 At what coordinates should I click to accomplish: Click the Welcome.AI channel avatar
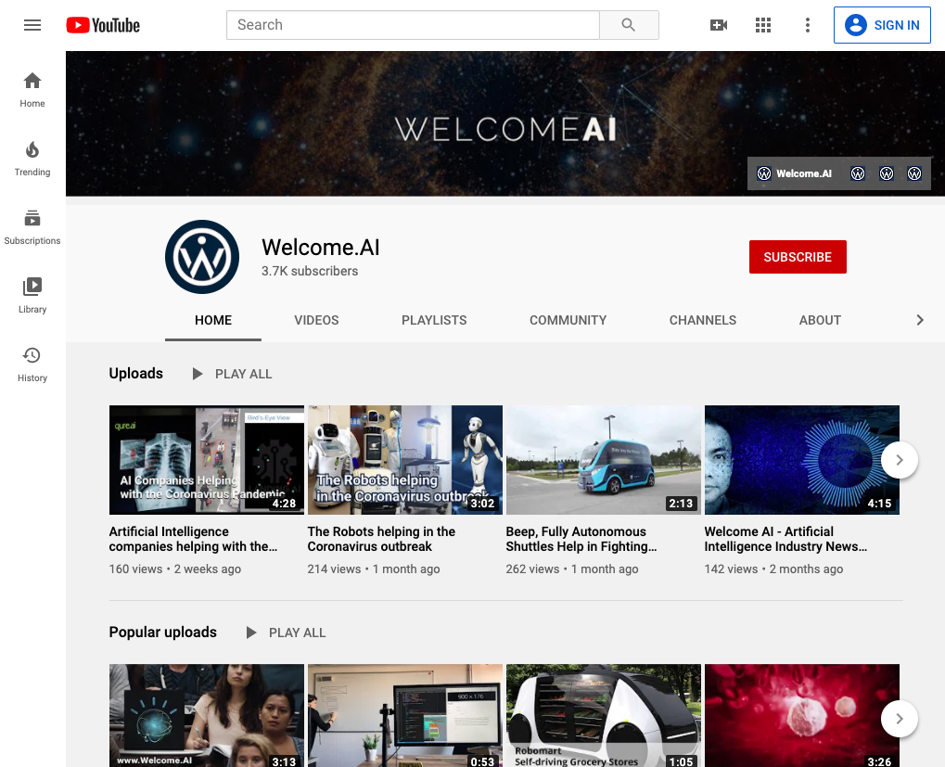click(202, 257)
